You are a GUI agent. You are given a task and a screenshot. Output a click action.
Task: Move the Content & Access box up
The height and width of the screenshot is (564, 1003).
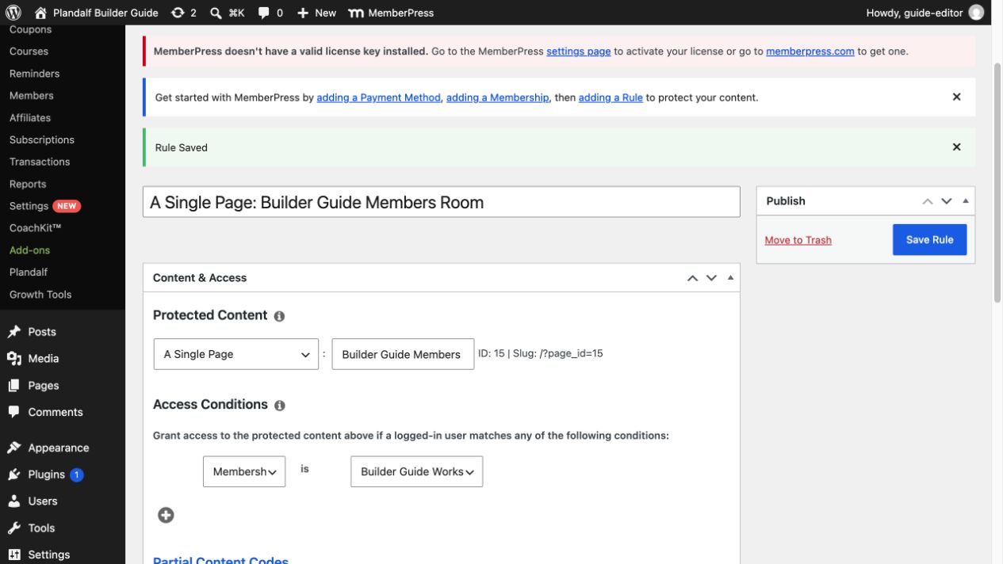(x=692, y=278)
